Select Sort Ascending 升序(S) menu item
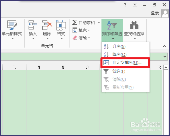The image size is (170, 136). click(x=126, y=47)
